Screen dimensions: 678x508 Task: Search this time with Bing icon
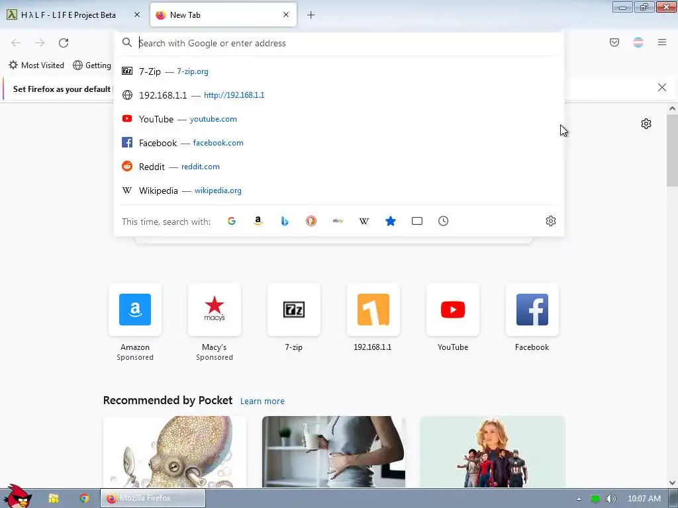pos(285,221)
